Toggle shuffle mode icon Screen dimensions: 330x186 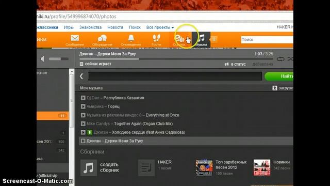[290, 59]
